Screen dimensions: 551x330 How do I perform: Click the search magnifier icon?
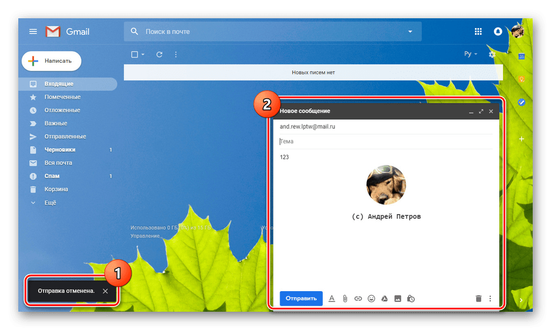(134, 31)
